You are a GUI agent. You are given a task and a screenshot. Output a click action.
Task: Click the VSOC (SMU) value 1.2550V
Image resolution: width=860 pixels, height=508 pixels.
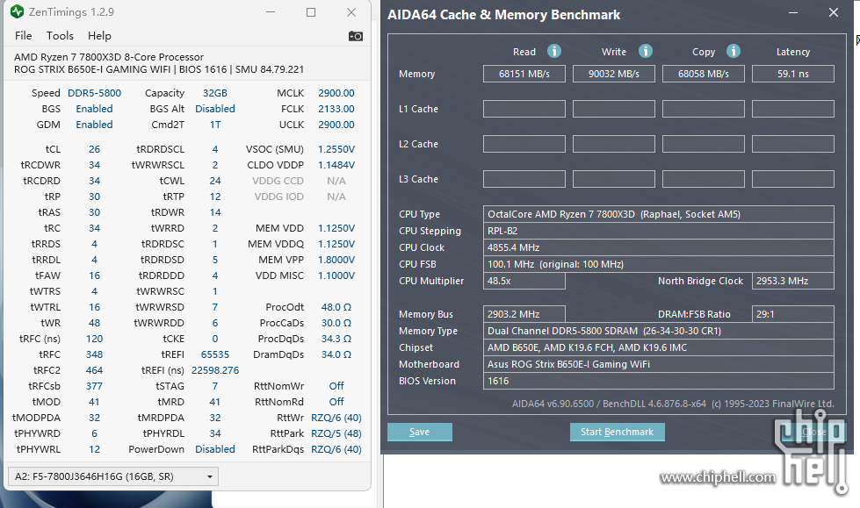click(336, 149)
